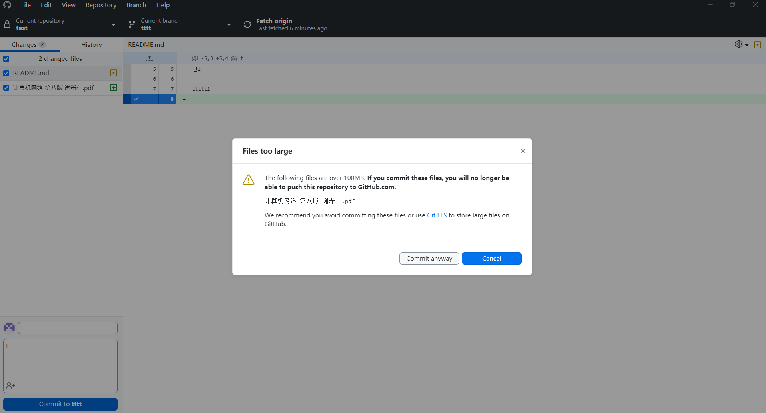Open the Current branch dropdown

click(x=180, y=24)
